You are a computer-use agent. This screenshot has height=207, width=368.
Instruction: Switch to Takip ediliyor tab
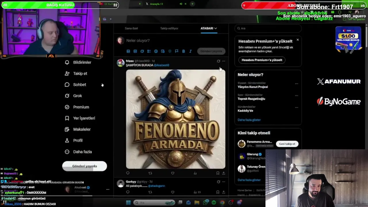pos(169,28)
